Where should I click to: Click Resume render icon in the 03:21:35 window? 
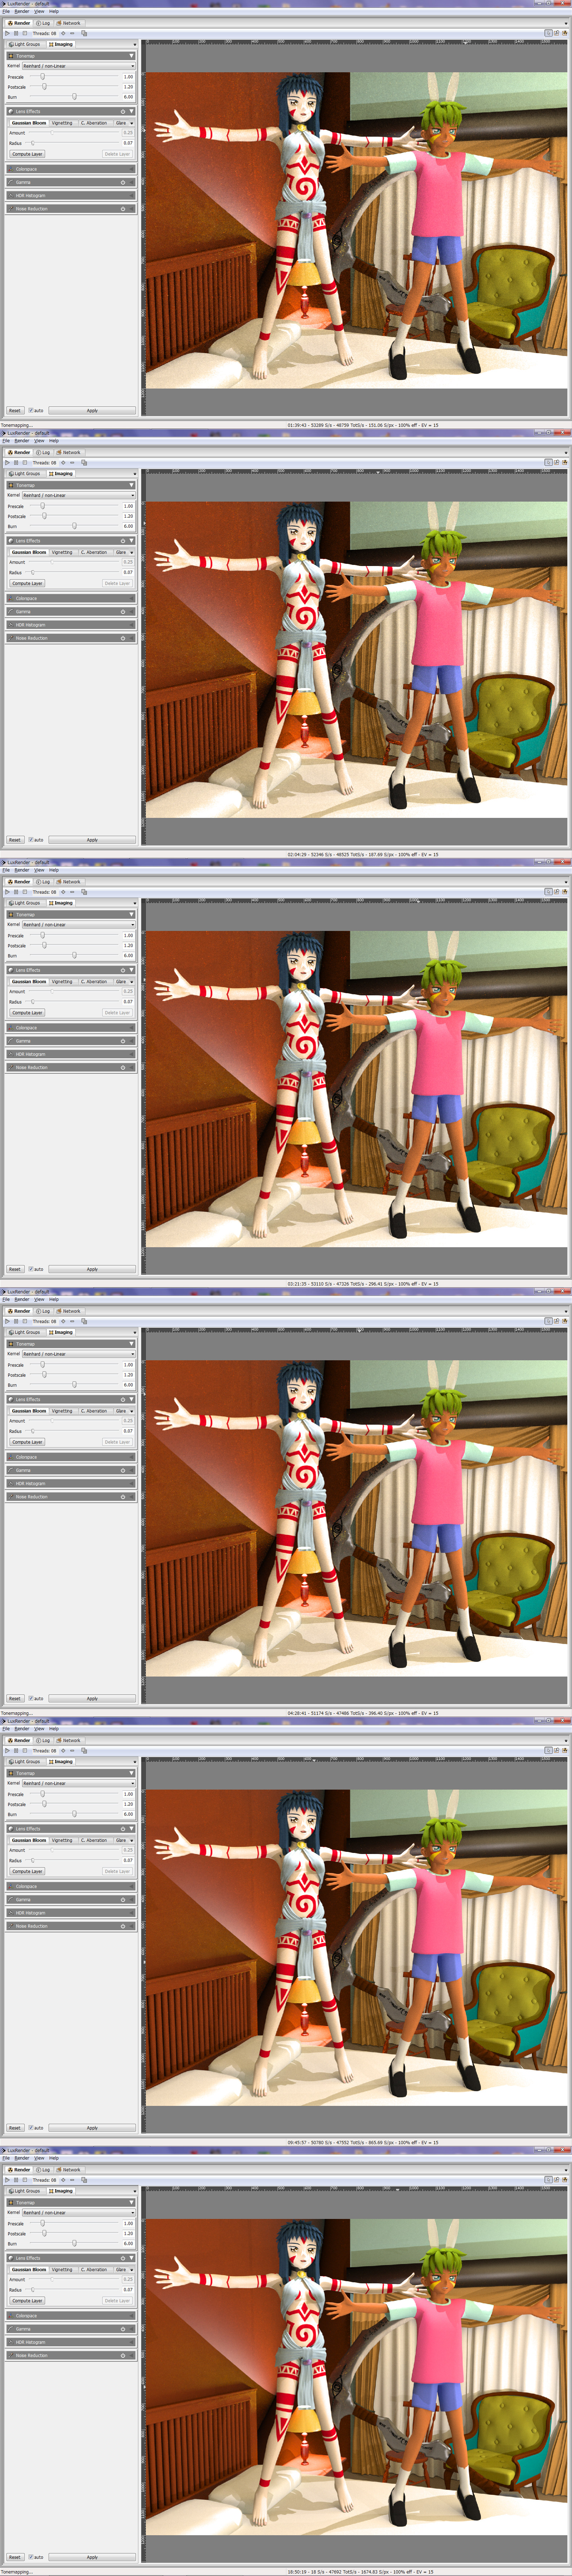click(x=7, y=892)
